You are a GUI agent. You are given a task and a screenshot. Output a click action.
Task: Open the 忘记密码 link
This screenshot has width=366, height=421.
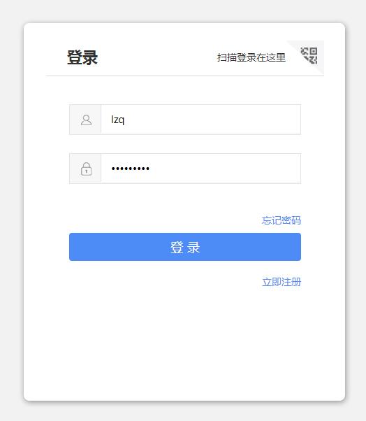pos(281,220)
